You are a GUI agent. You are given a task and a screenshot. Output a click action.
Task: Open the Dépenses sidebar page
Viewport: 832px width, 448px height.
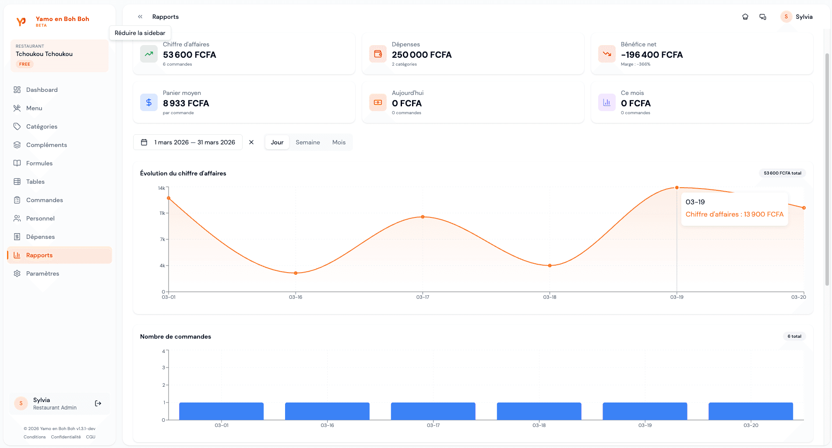40,237
